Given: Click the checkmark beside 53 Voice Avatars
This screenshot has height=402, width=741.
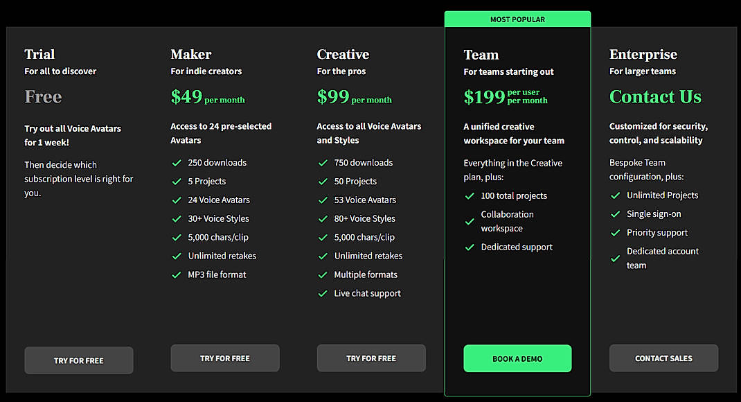Looking at the screenshot, I should pos(322,200).
